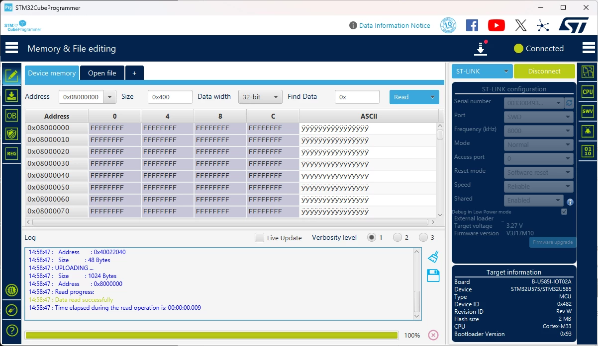Image resolution: width=598 pixels, height=346 pixels.
Task: Click the ASCII column header
Action: pos(369,116)
